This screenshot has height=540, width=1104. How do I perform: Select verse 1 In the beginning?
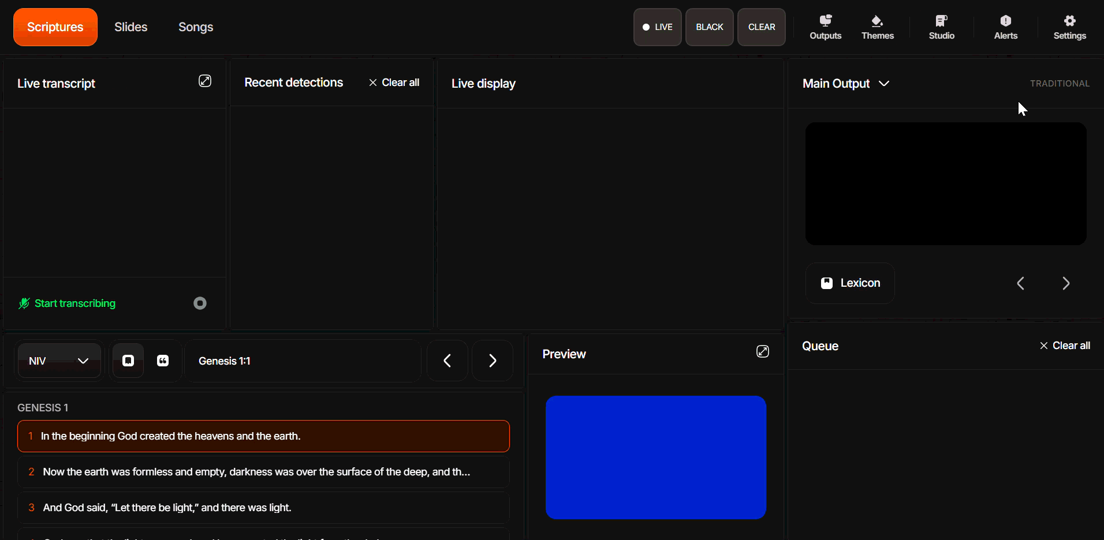[263, 436]
